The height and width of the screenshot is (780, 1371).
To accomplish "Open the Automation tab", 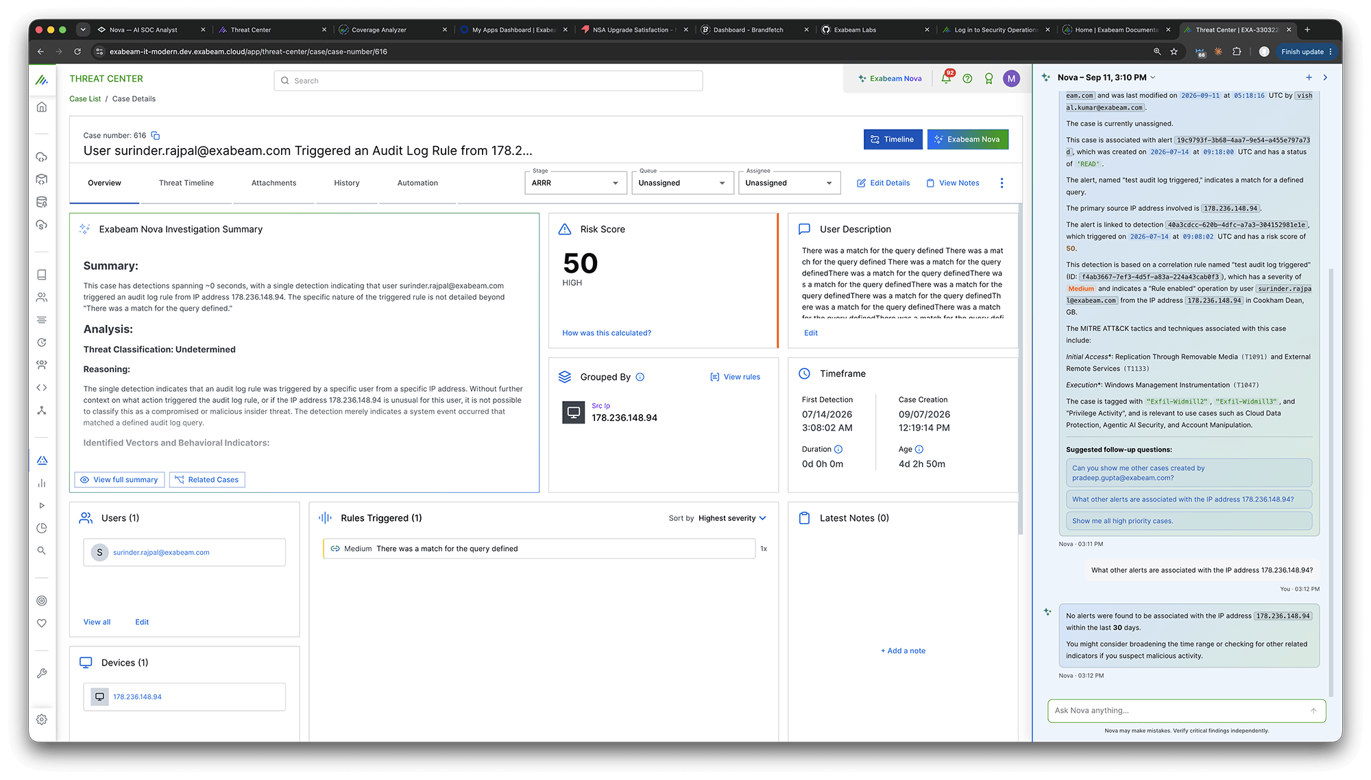I will (417, 183).
